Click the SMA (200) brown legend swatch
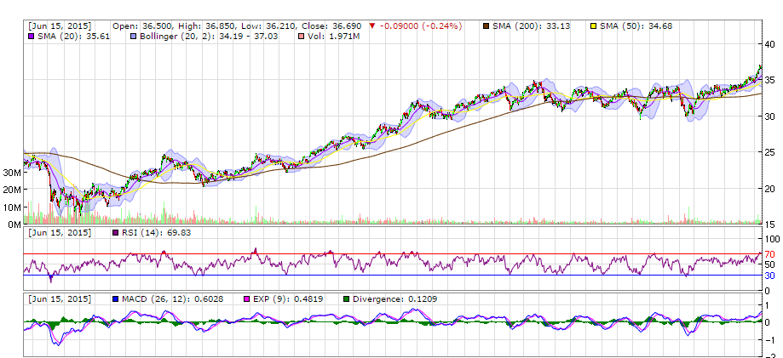Image resolution: width=783 pixels, height=358 pixels. [x=486, y=26]
